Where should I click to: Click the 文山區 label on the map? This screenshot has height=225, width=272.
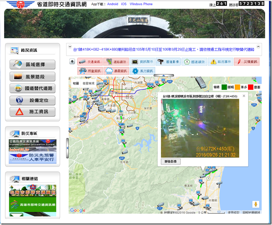(x=131, y=112)
